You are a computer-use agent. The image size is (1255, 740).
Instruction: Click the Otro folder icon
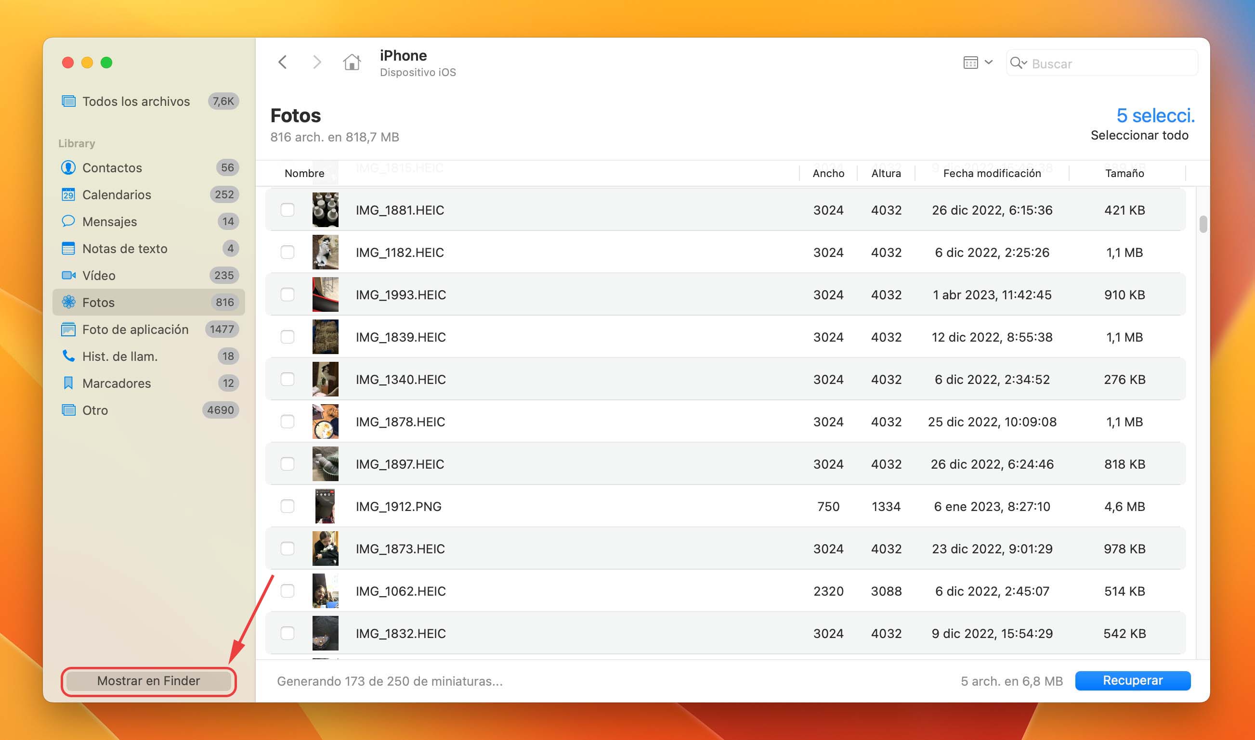coord(68,410)
